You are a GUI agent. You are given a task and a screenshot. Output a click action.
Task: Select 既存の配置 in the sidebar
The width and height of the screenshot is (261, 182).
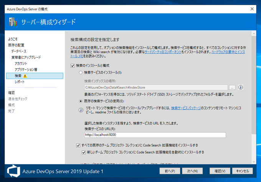(16, 45)
